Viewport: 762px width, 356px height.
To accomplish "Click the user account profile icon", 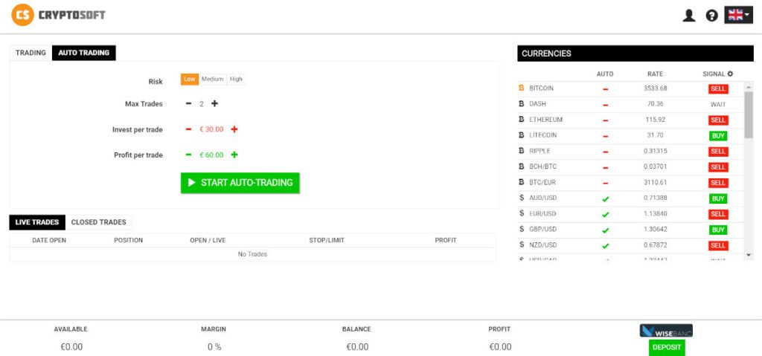I will 689,15.
